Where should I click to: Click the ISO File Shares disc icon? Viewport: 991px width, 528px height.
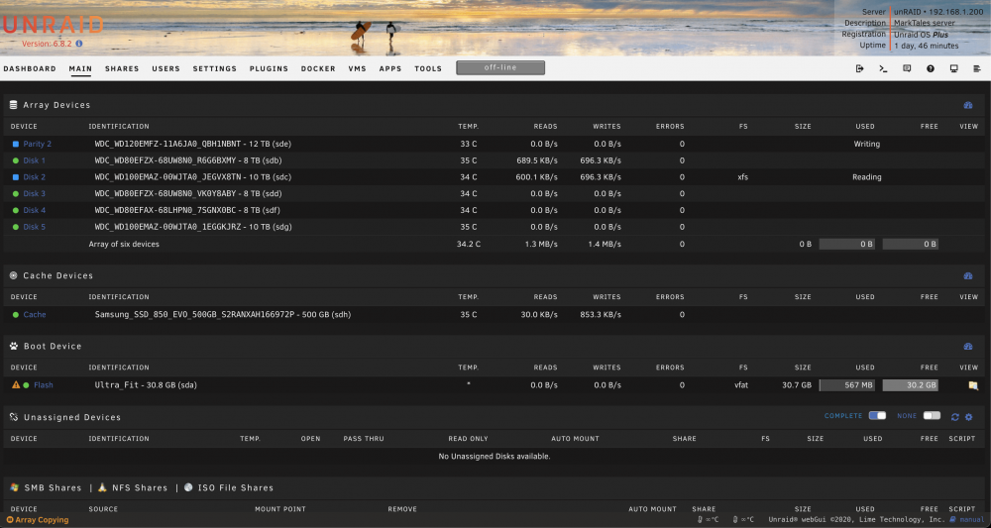188,487
